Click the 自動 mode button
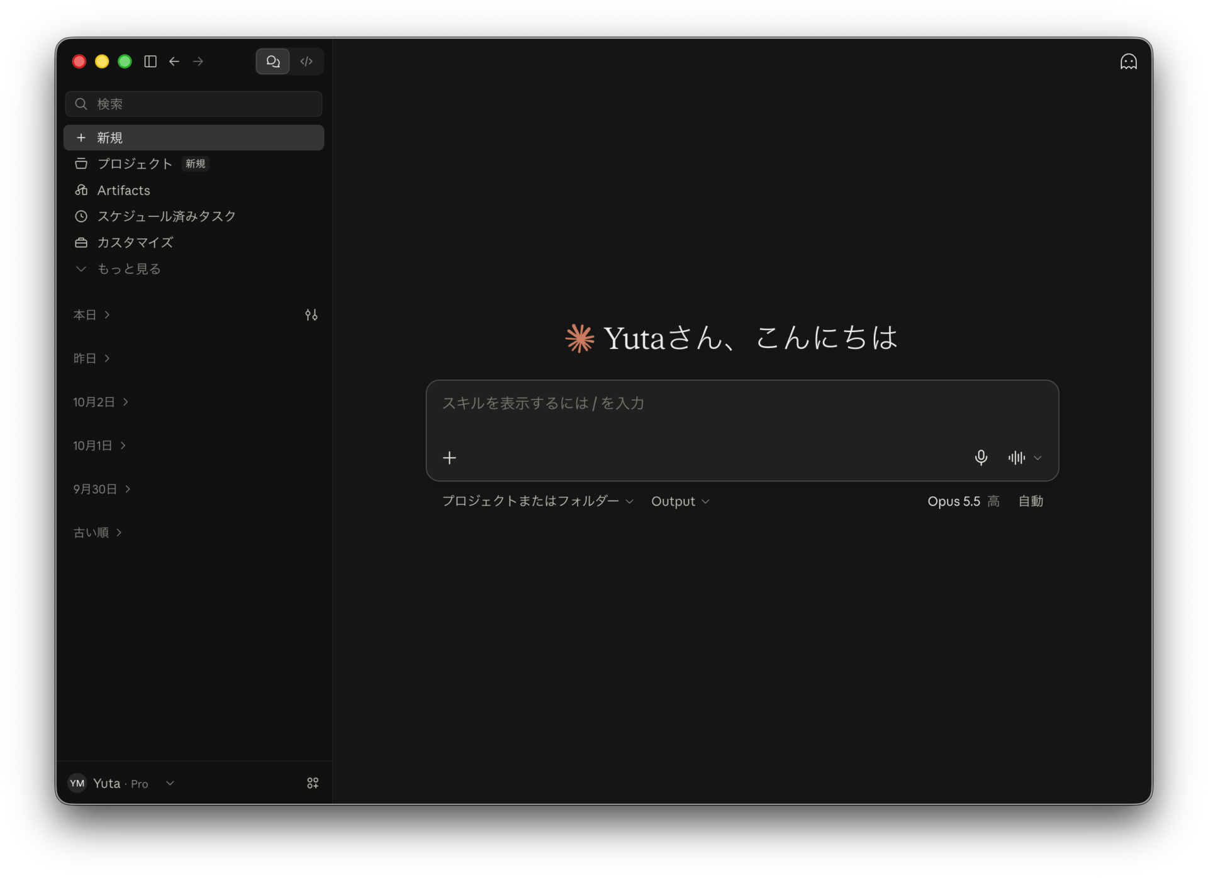This screenshot has height=878, width=1208. tap(1031, 501)
